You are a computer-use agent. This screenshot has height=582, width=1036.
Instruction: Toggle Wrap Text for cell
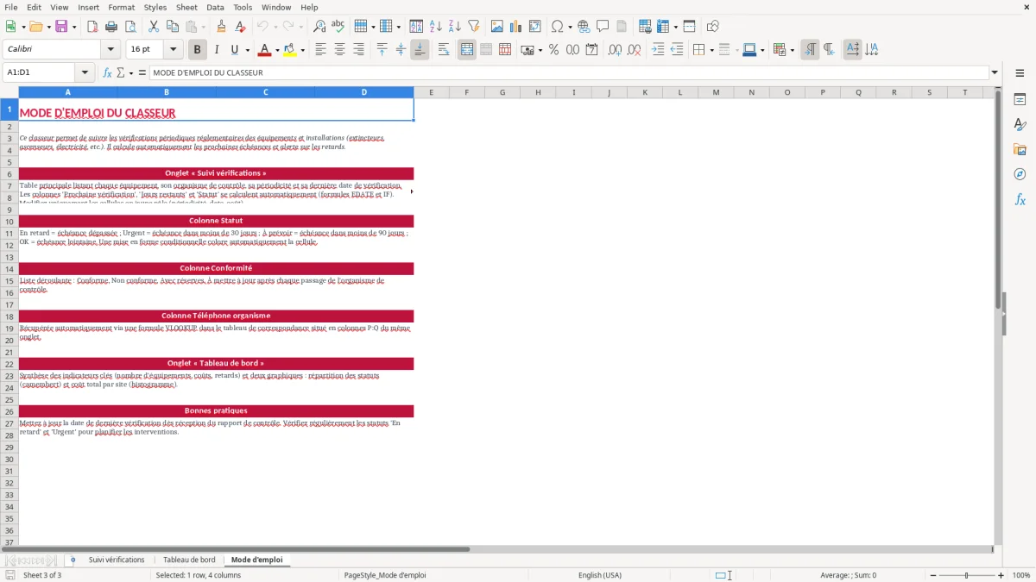click(444, 50)
